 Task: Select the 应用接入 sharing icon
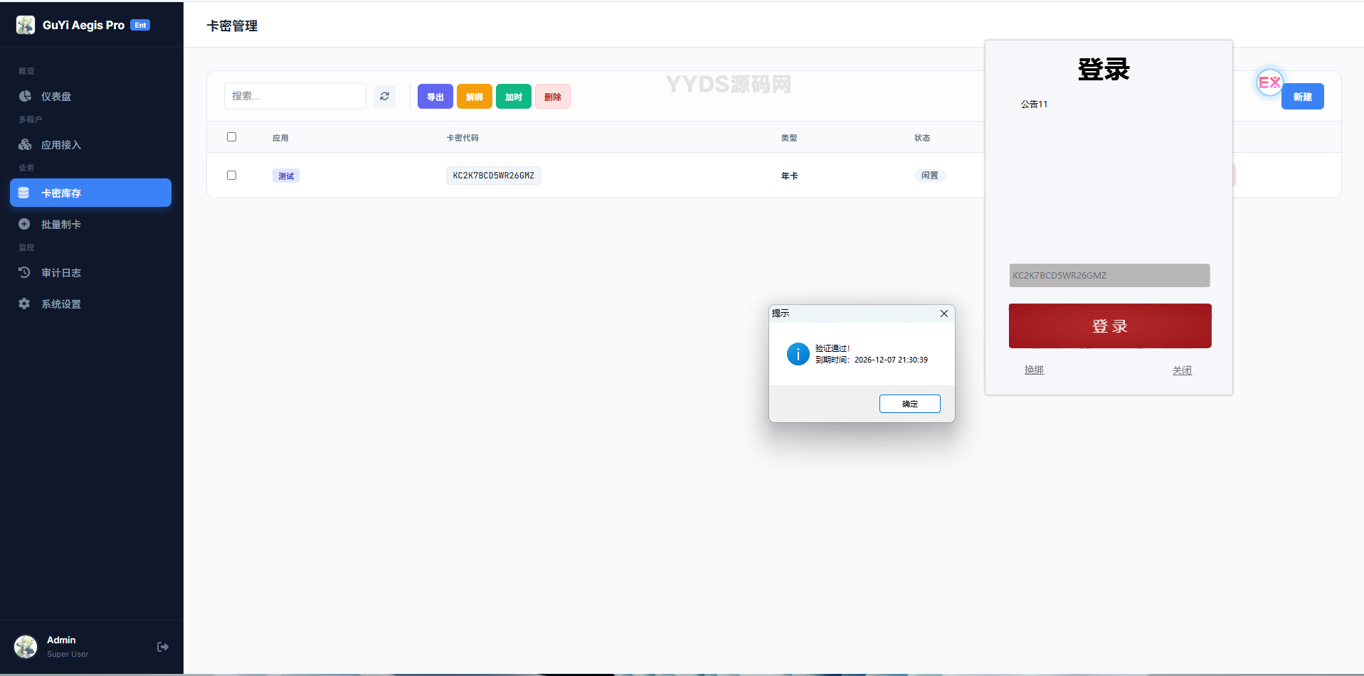pyautogui.click(x=25, y=144)
